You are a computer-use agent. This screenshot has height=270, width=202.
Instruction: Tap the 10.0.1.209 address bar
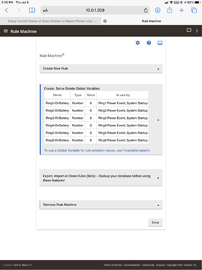pos(95,10)
